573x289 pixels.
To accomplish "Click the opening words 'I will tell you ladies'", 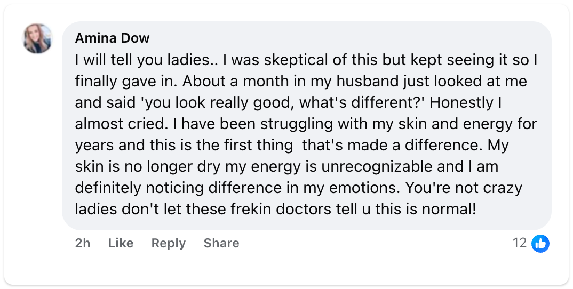I will [x=141, y=60].
